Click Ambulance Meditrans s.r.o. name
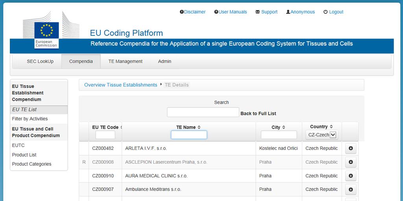The height and width of the screenshot is (201, 403). pyautogui.click(x=153, y=190)
